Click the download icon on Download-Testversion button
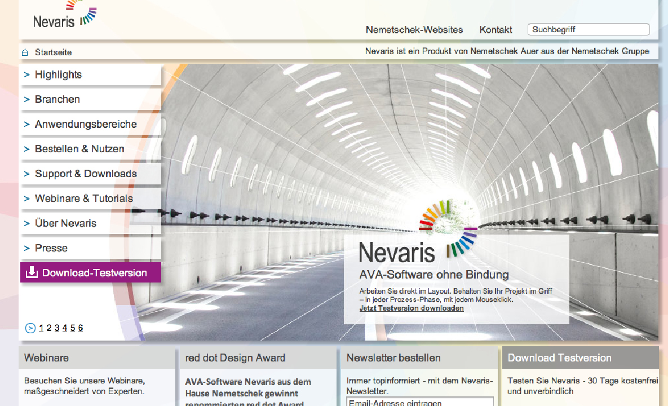668x406 pixels. (32, 272)
